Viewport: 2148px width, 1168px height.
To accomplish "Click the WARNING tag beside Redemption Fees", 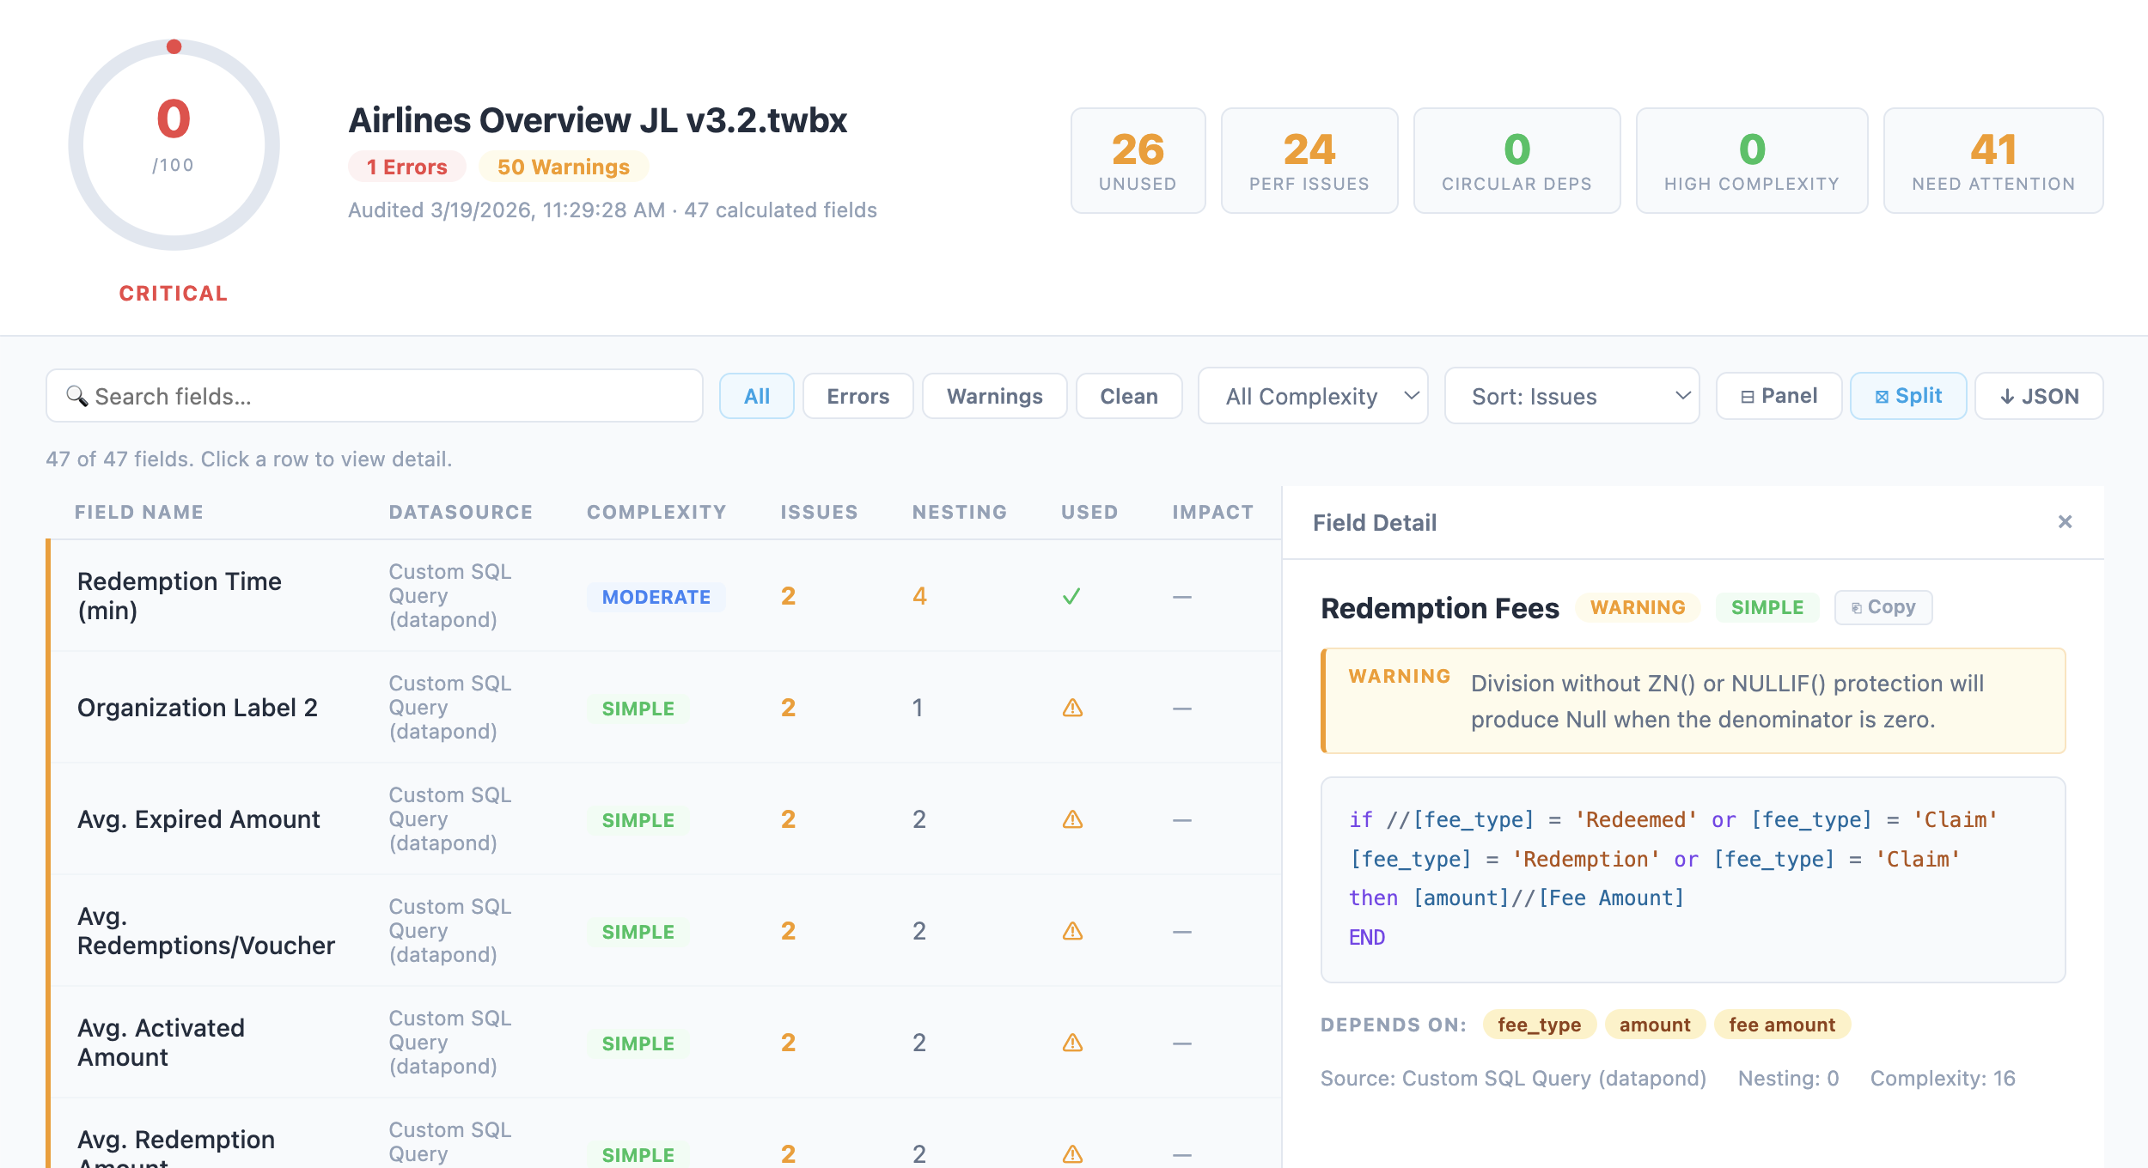I will (1638, 607).
